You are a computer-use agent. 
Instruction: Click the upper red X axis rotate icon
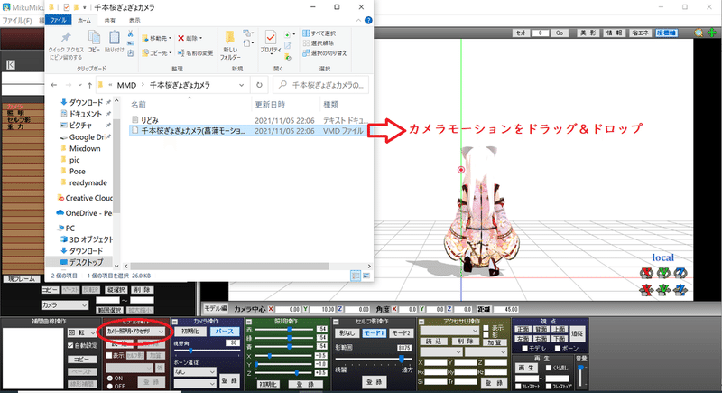pos(646,273)
